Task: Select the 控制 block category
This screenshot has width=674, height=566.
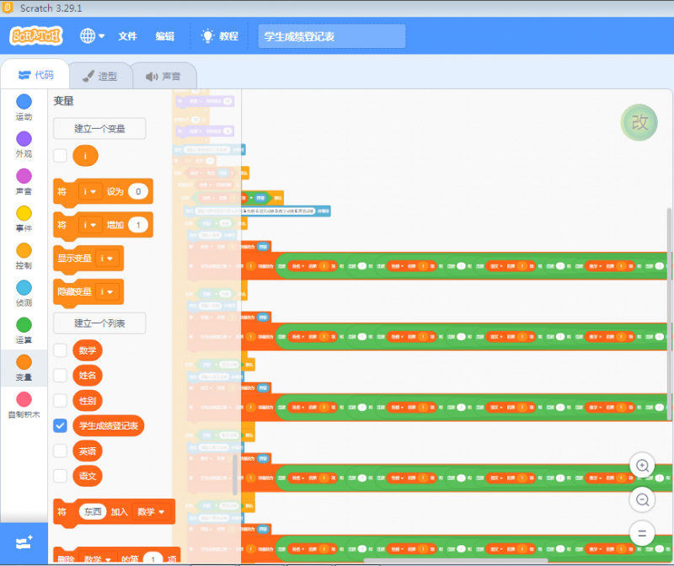Action: [24, 257]
